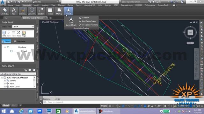Select the Draw Order button
This screenshot has height=114, width=204.
(20, 41)
